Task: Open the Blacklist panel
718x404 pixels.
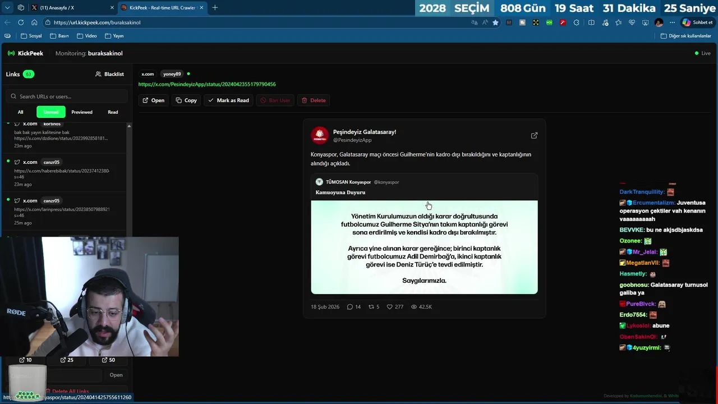Action: [x=109, y=74]
